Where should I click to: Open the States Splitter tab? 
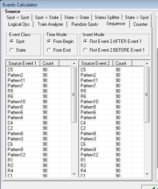tap(107, 17)
